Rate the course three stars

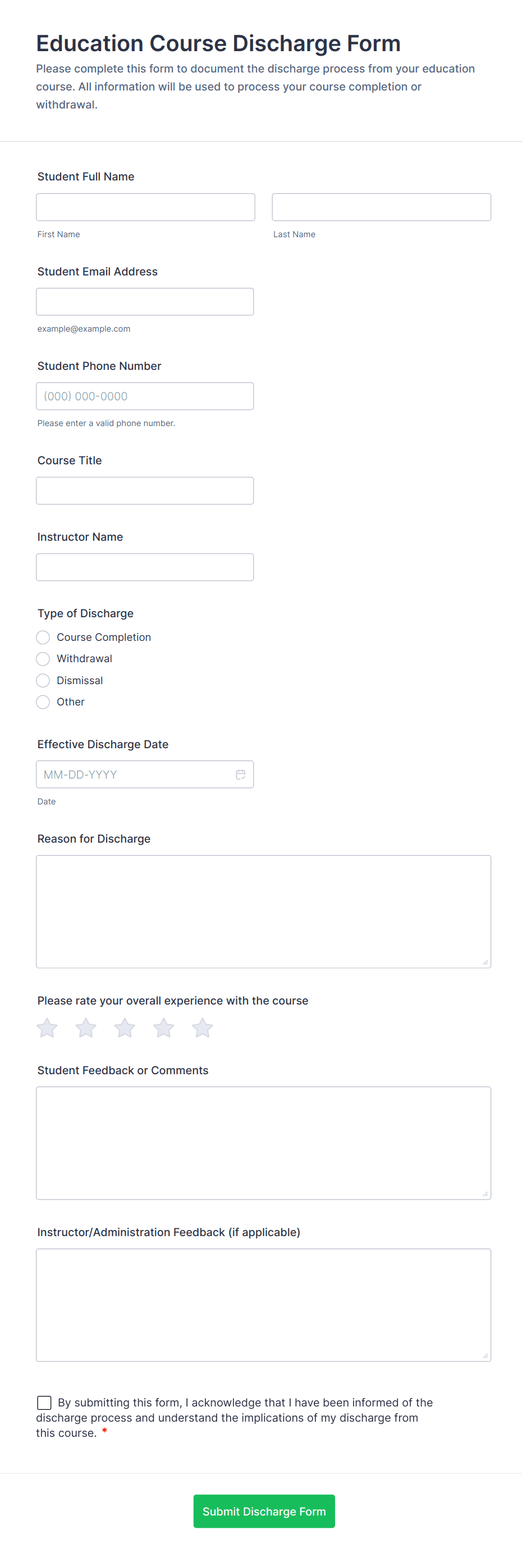click(x=125, y=1028)
